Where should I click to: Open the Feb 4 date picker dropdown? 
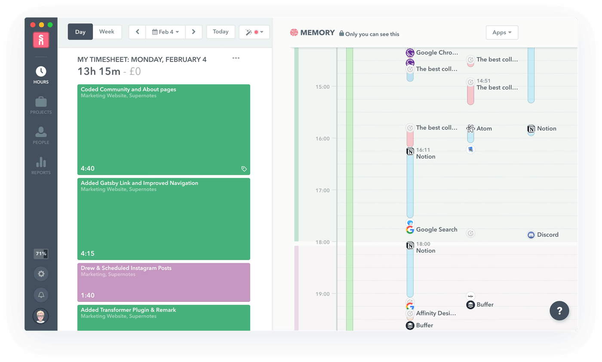pos(166,32)
